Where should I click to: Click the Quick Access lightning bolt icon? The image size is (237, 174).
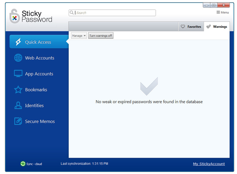[18, 42]
